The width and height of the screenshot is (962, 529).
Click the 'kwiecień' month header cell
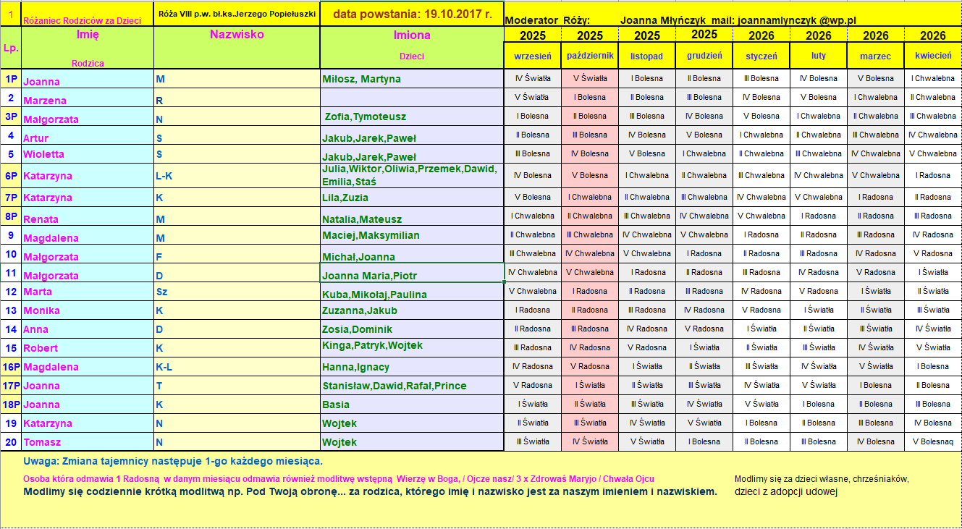[933, 56]
